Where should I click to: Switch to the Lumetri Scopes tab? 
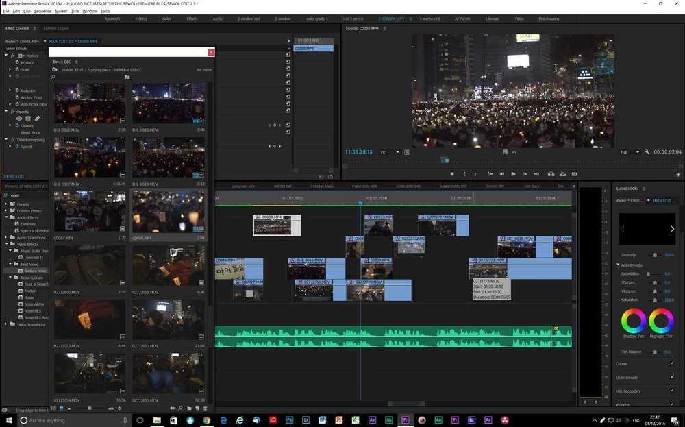[56, 28]
